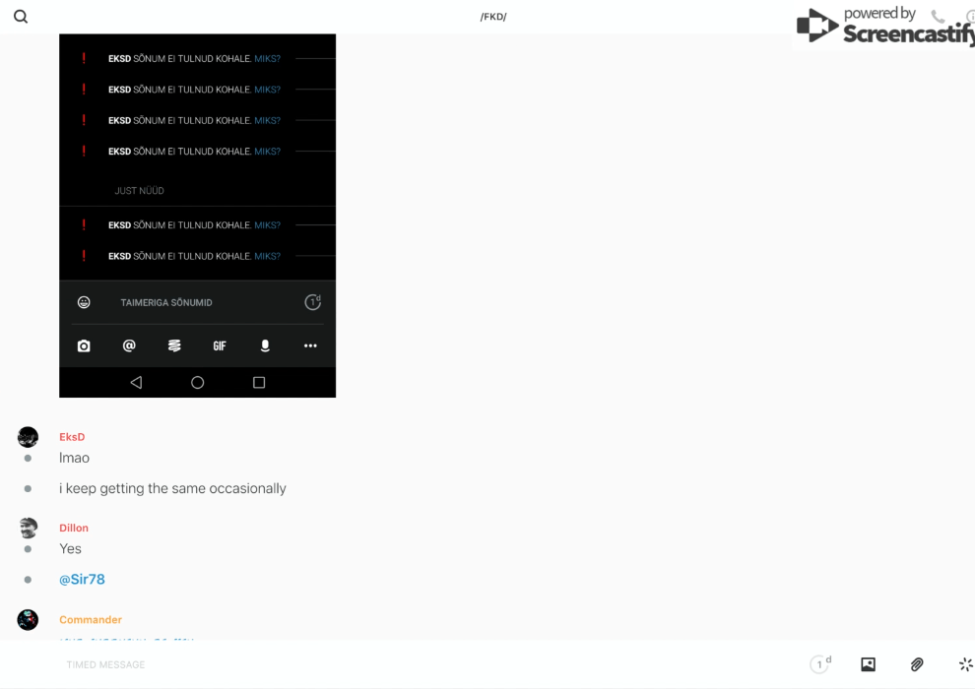975x689 pixels.
Task: Open the 1d message timer selector
Action: [820, 664]
